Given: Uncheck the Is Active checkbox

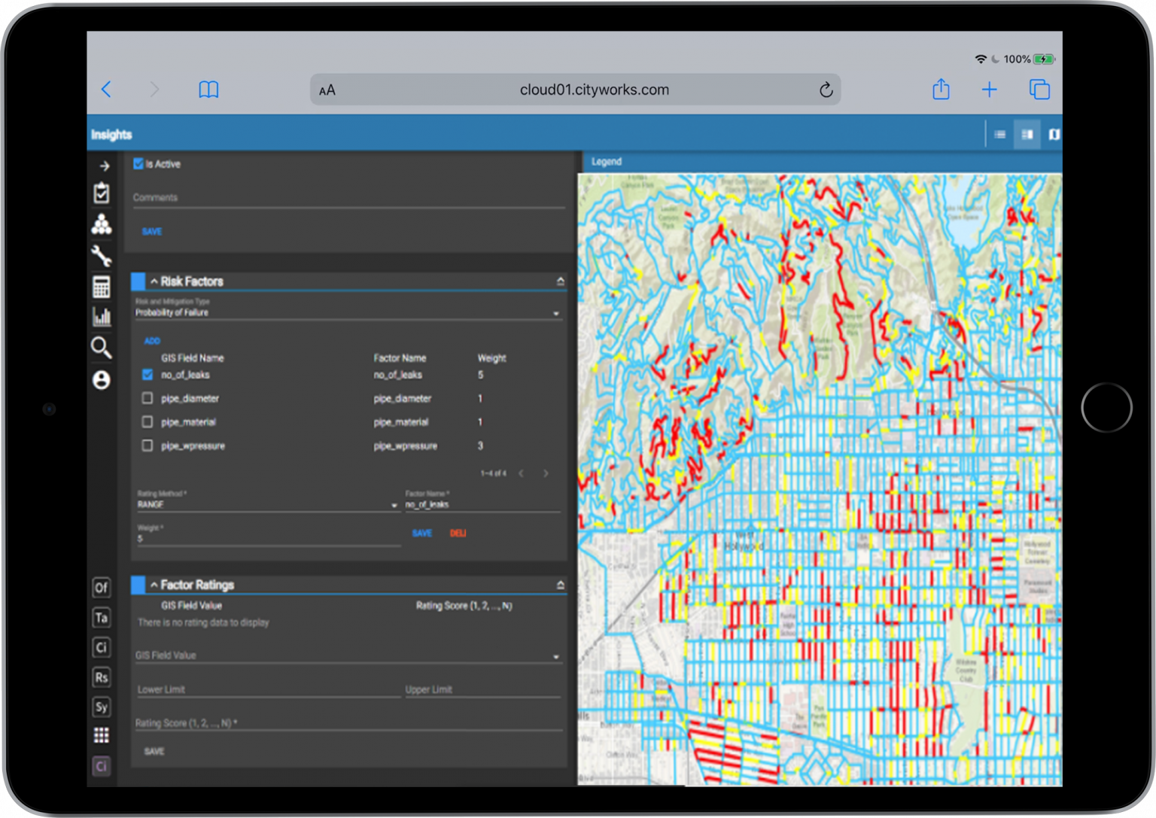Looking at the screenshot, I should (138, 164).
